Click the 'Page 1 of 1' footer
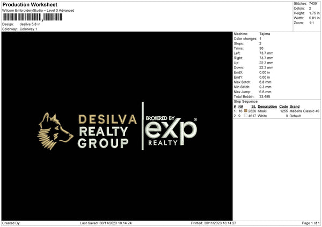 pyautogui.click(x=311, y=223)
